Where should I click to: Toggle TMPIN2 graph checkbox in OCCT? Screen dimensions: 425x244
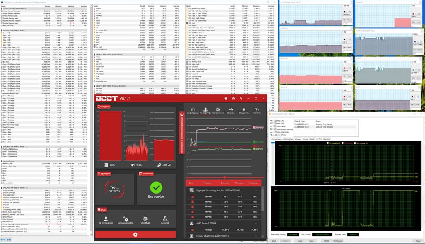click(x=192, y=202)
